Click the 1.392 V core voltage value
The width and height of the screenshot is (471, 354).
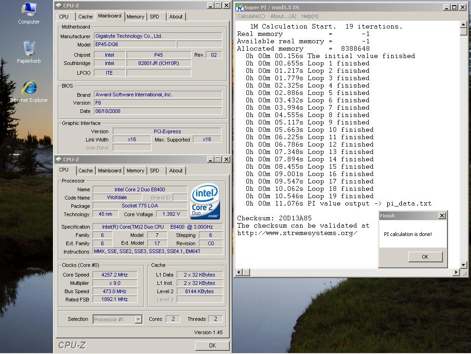pos(171,214)
